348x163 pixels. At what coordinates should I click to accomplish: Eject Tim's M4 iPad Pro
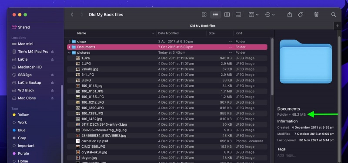pos(52,52)
